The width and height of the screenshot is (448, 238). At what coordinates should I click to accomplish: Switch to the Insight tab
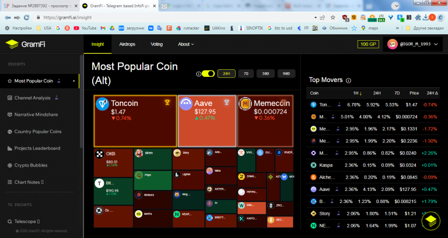pyautogui.click(x=97, y=44)
